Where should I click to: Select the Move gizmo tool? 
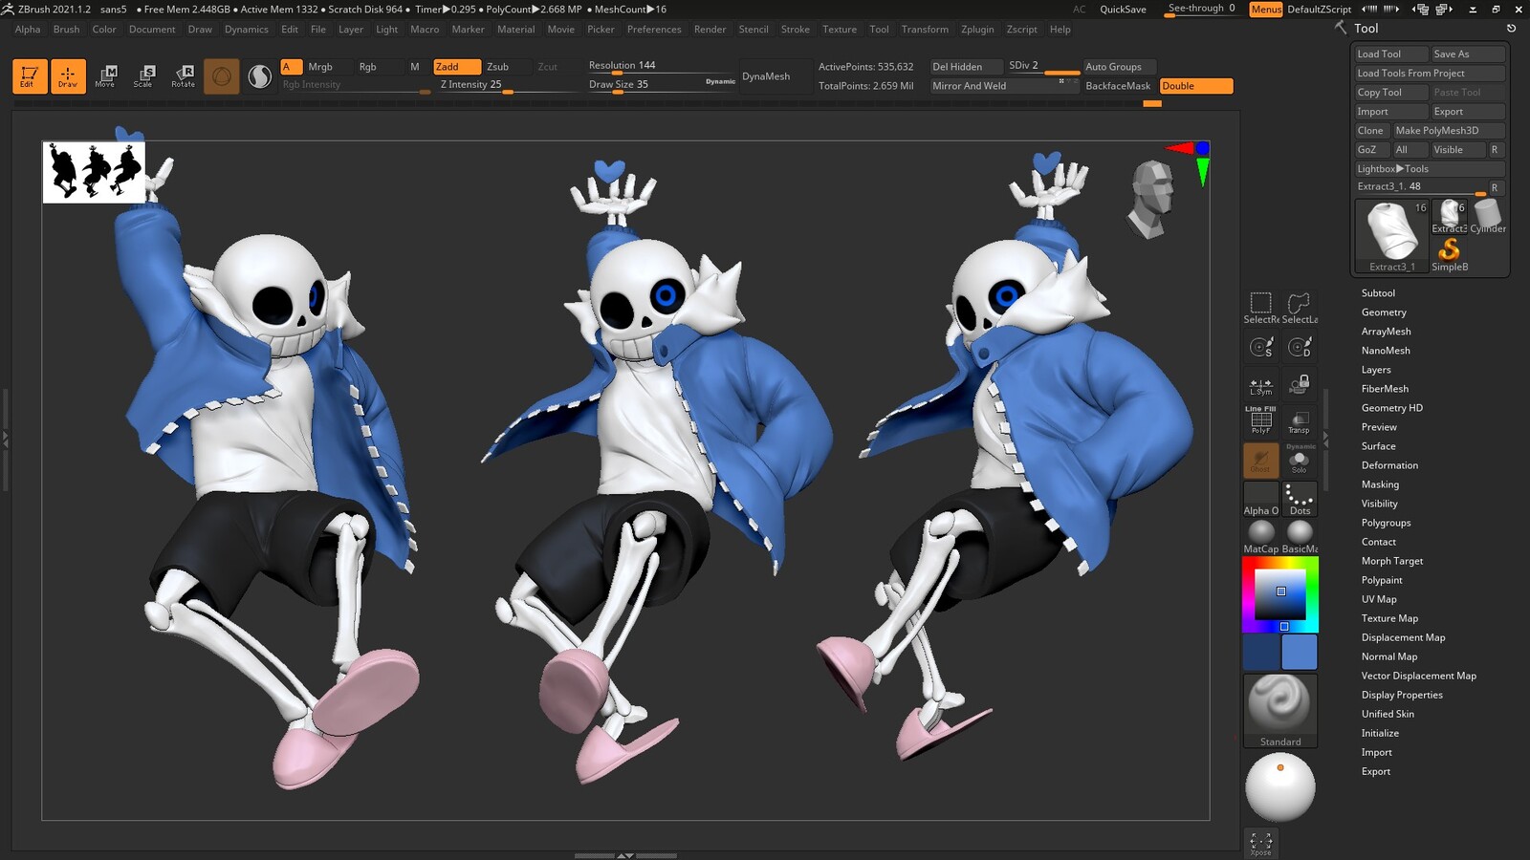(105, 76)
